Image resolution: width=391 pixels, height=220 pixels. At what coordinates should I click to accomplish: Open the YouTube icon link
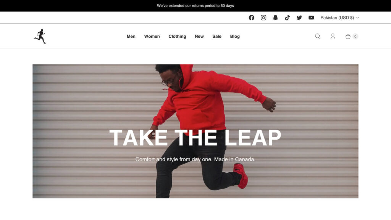[311, 18]
